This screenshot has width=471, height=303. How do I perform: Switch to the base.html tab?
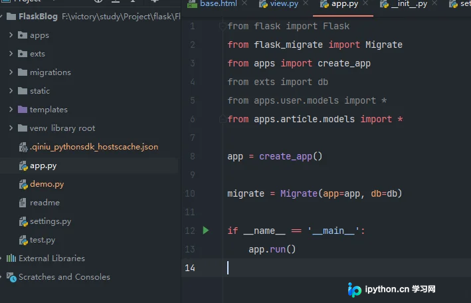point(219,3)
